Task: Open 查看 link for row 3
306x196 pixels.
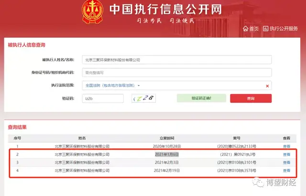Action: (287, 163)
